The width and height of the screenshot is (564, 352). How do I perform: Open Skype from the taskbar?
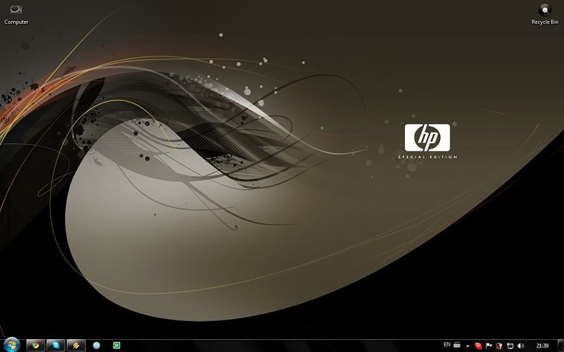pyautogui.click(x=56, y=345)
